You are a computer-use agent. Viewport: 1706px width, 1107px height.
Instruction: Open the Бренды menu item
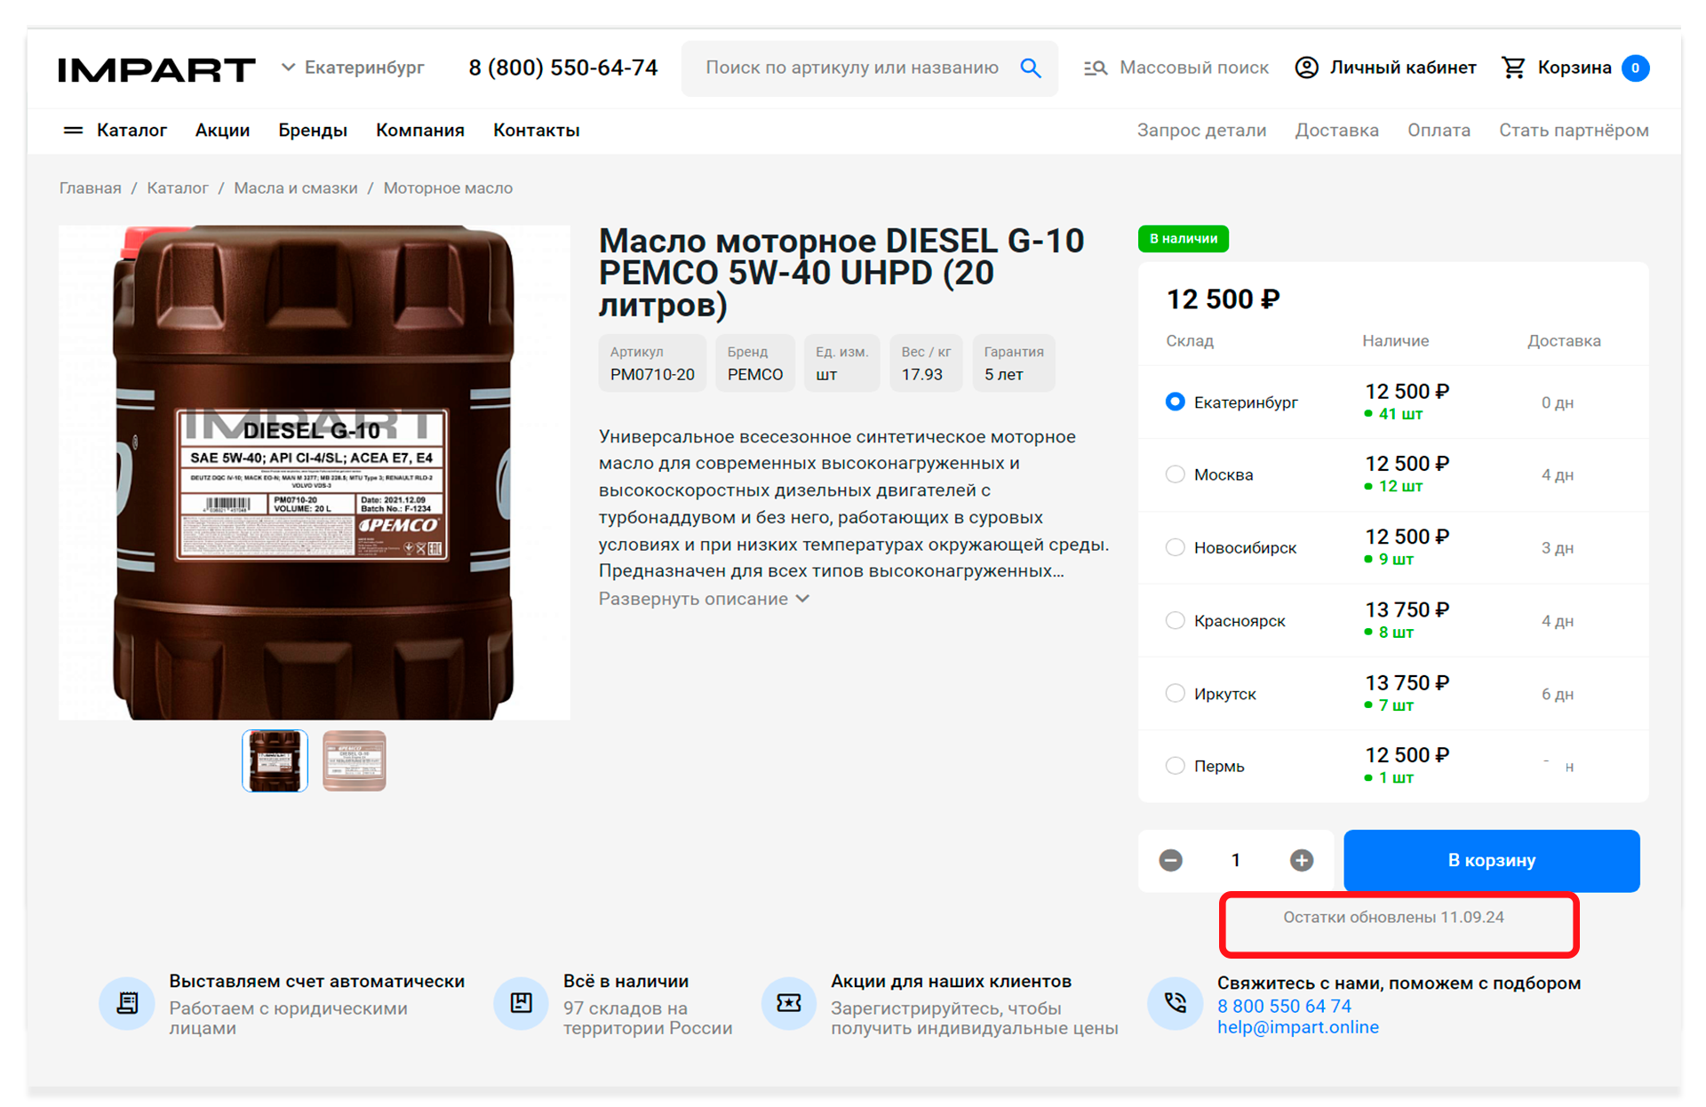[x=313, y=131]
